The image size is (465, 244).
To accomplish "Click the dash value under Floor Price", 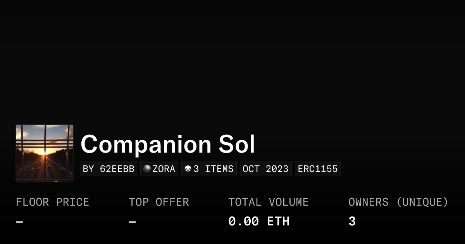I will click(x=19, y=222).
